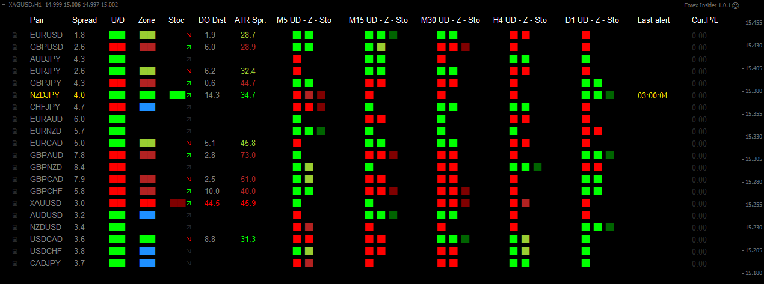The image size is (764, 284).
Task: Click the ATR Spr. column header
Action: (250, 20)
